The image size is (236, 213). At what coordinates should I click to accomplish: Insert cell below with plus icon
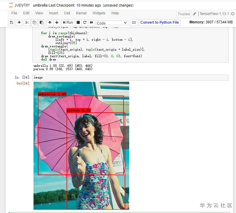click(19, 22)
